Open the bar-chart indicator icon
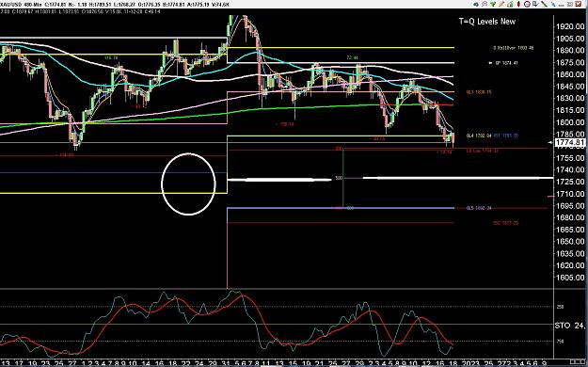The width and height of the screenshot is (588, 367). (x=510, y=4)
